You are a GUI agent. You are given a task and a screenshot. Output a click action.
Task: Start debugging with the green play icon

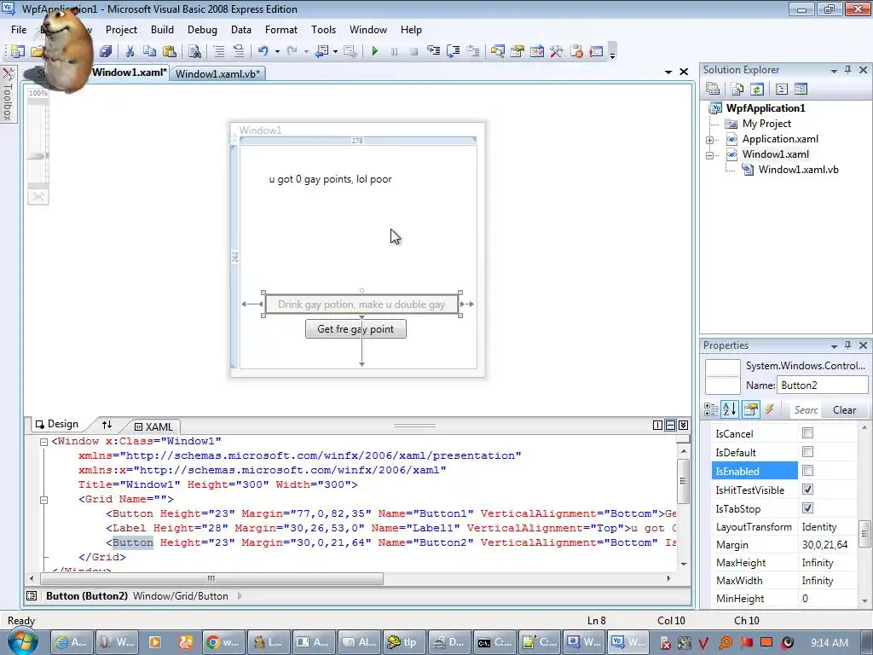(x=375, y=51)
